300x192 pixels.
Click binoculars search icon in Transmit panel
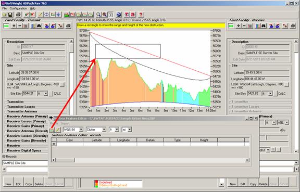click(x=39, y=26)
